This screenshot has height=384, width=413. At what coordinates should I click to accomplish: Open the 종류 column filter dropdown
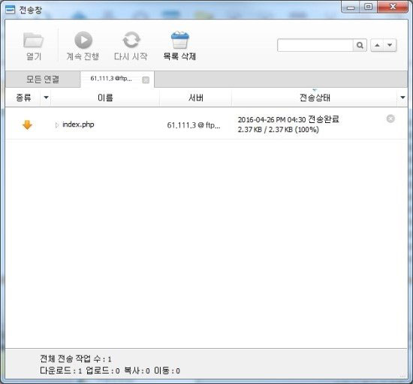46,97
